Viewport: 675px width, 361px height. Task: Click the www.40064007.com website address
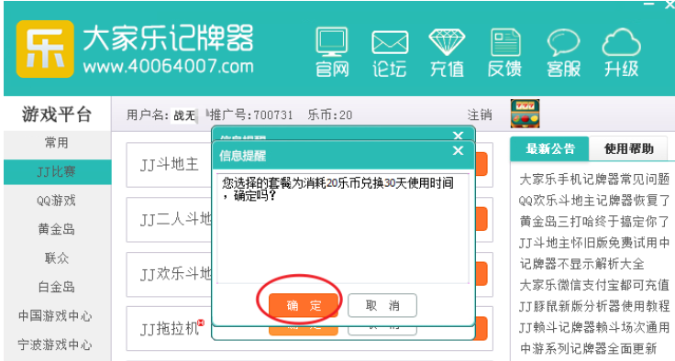[x=169, y=67]
